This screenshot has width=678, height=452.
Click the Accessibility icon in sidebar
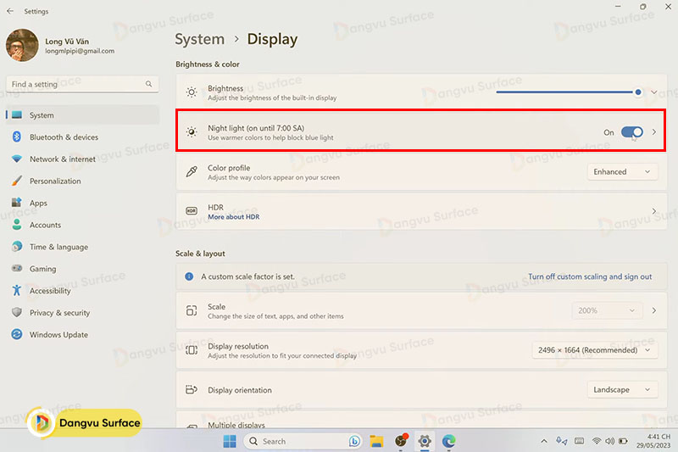16,291
